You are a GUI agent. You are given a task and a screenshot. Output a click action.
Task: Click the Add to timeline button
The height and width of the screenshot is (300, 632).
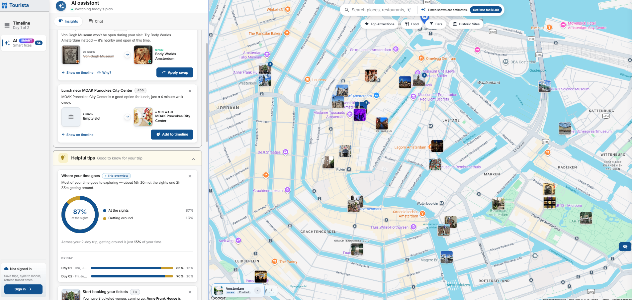172,135
